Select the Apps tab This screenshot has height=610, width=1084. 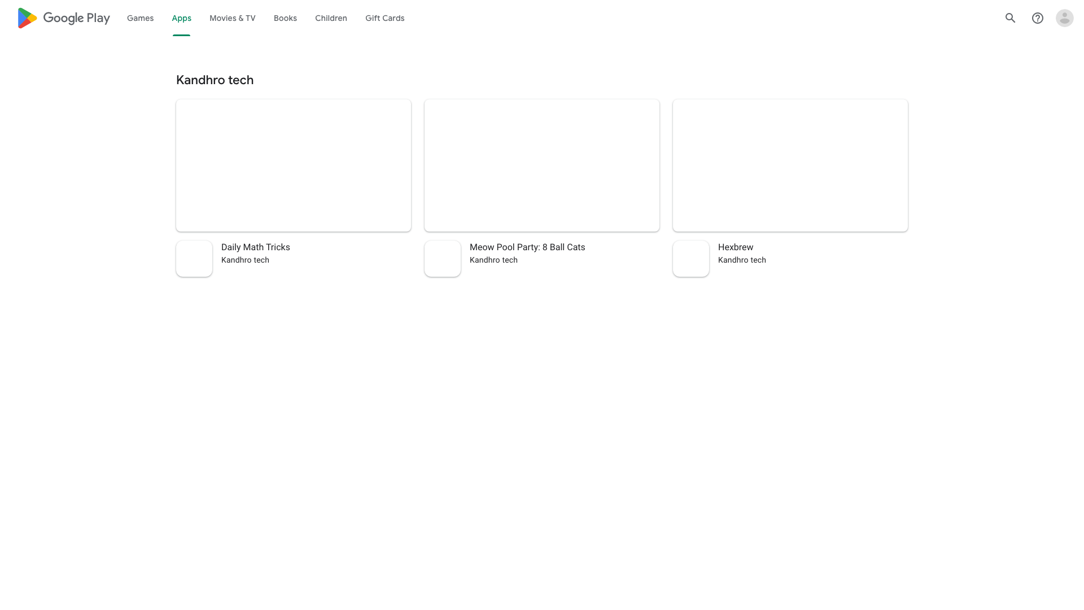[x=181, y=18]
